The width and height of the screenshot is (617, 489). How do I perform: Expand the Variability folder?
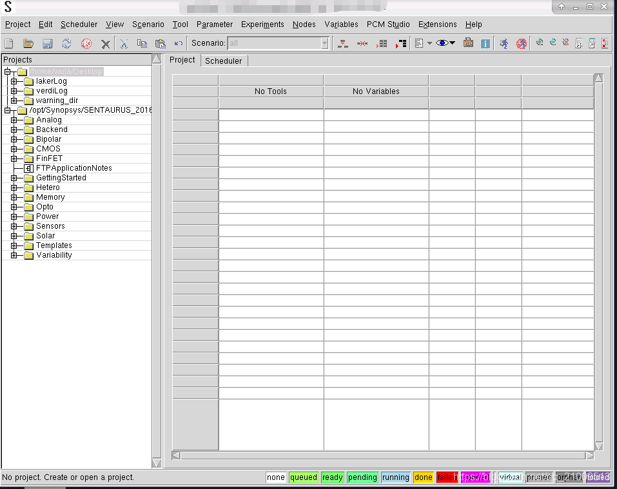(14, 256)
